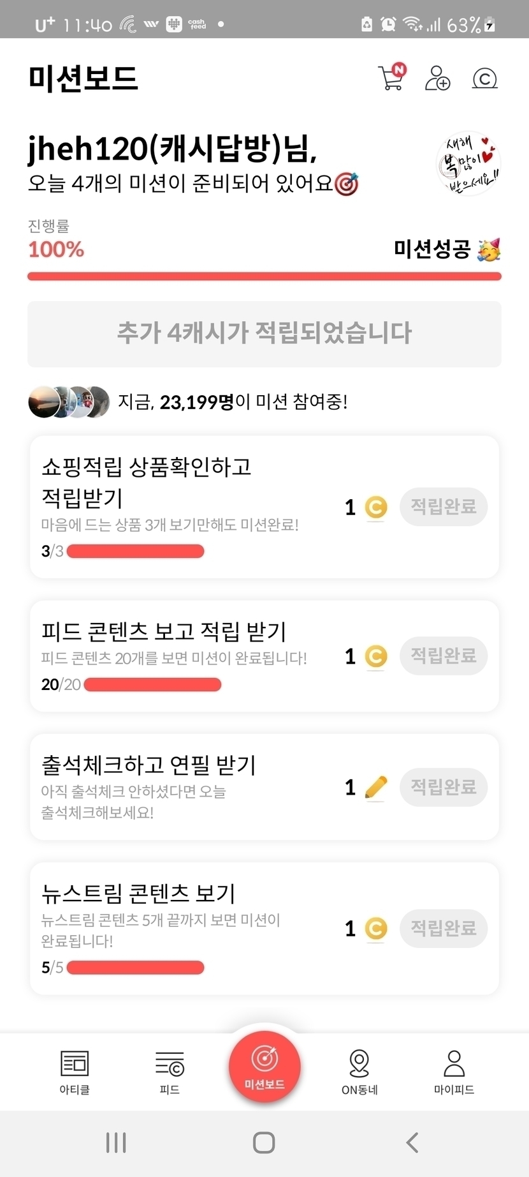Image resolution: width=529 pixels, height=1177 pixels.
Task: Tap the overall 100% mission progress bar
Action: pyautogui.click(x=264, y=276)
